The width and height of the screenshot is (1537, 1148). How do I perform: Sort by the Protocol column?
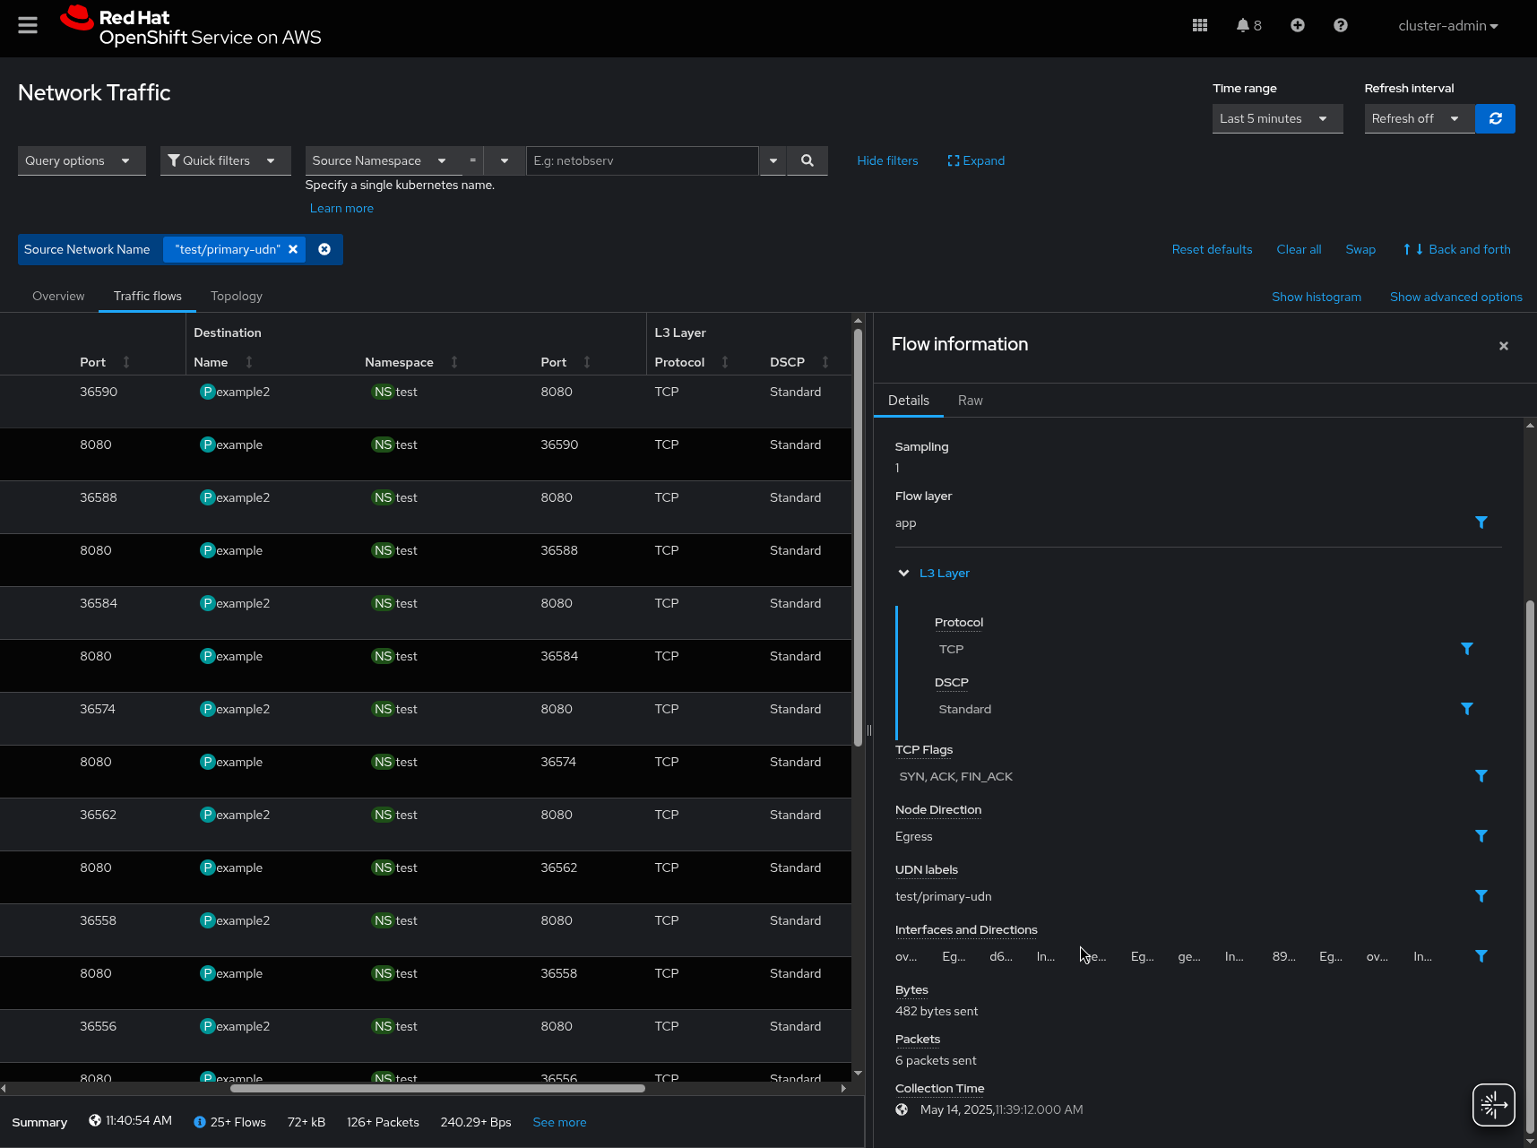pos(724,362)
